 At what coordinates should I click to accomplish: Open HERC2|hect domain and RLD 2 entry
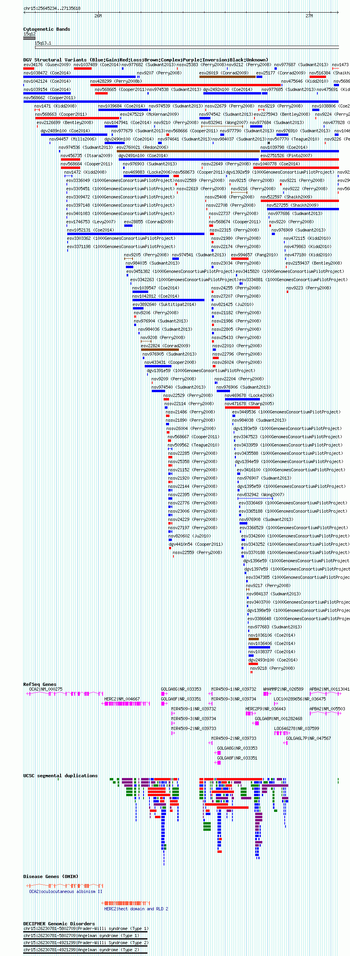pos(136,909)
